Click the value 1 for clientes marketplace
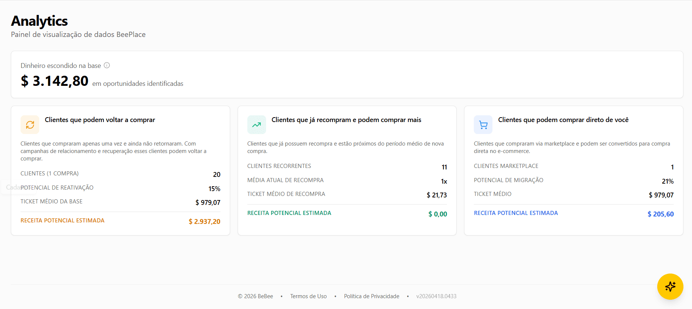The image size is (692, 309). click(672, 167)
